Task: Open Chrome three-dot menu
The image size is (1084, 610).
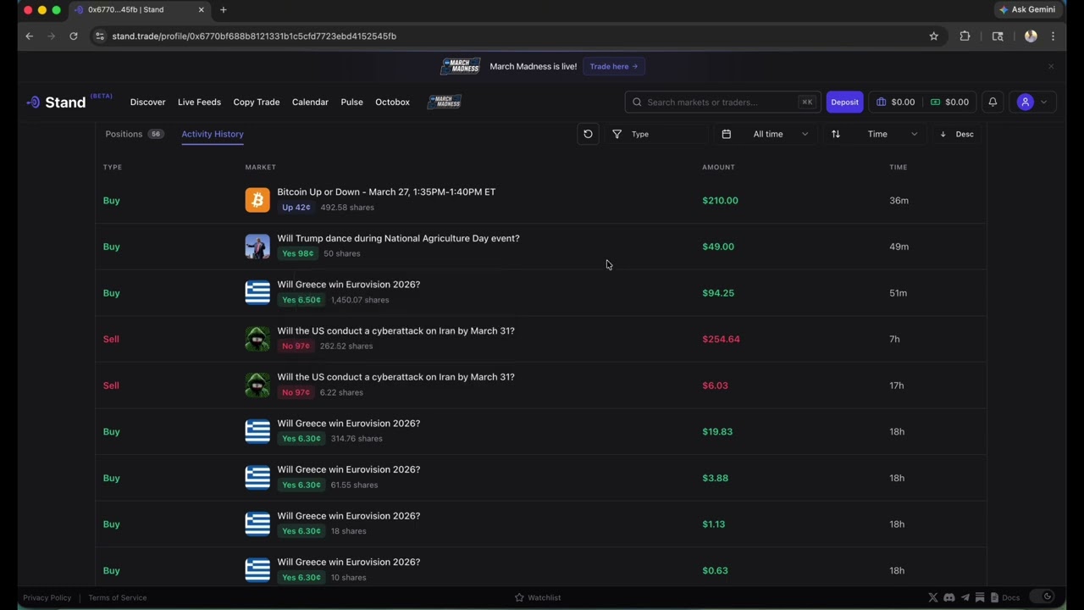Action: (x=1053, y=36)
